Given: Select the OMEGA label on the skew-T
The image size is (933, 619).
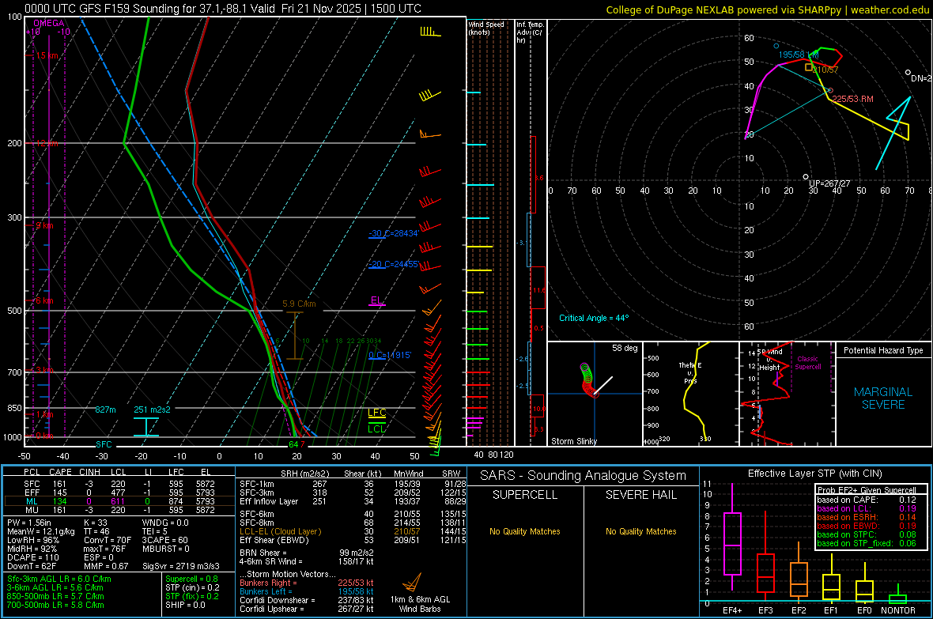Looking at the screenshot, I should pos(49,23).
